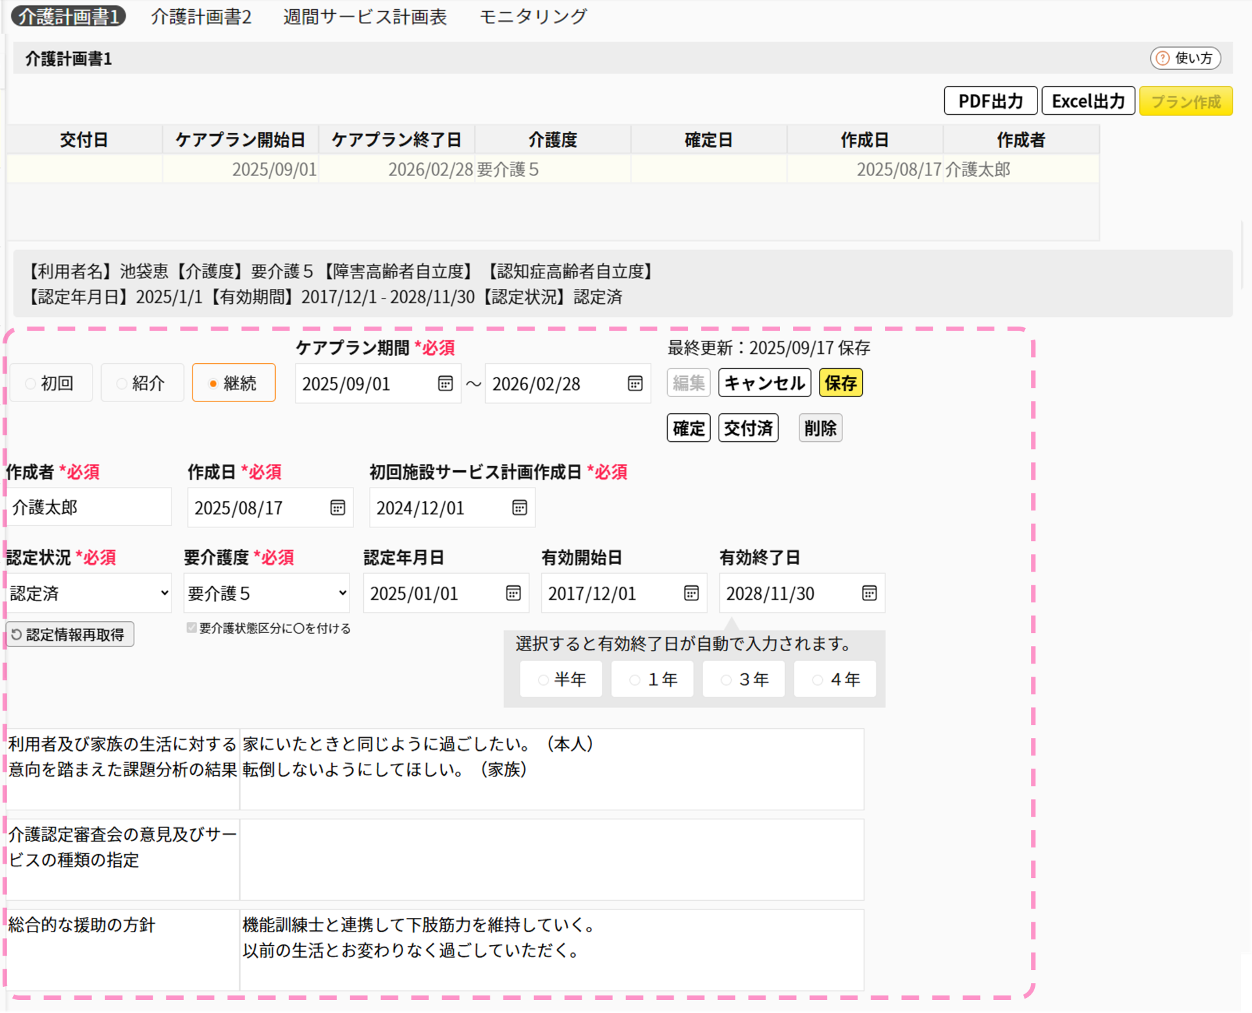
Task: Expand the 認定状況 dropdown
Action: 89,593
